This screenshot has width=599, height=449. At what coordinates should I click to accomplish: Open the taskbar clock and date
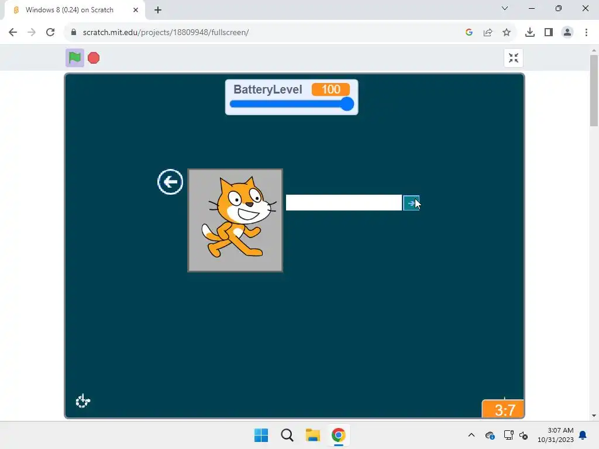pyautogui.click(x=556, y=435)
